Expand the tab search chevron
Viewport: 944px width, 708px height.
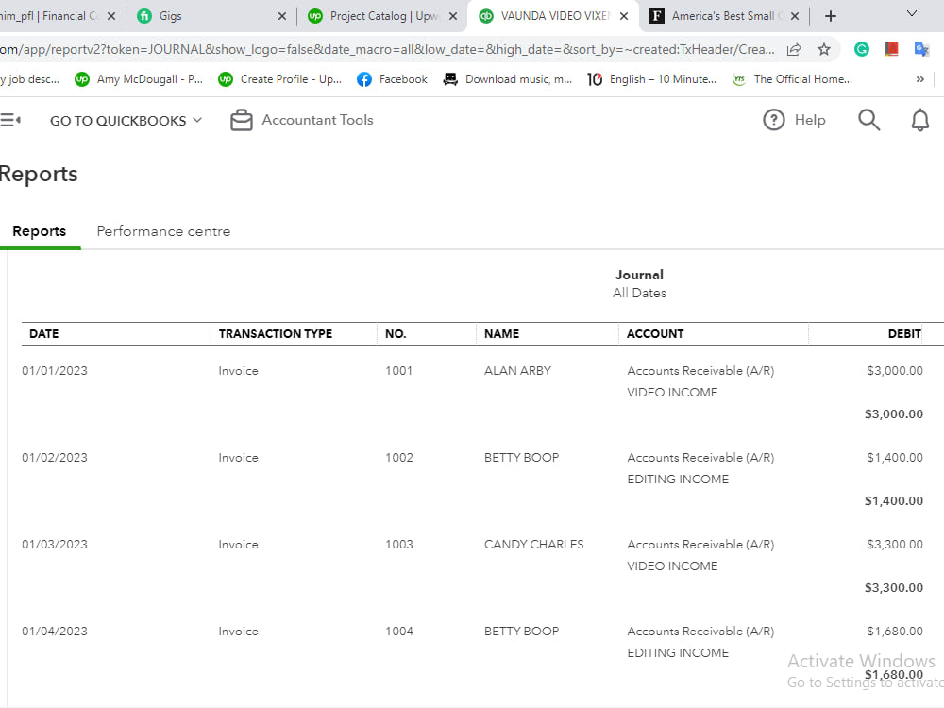[x=912, y=14]
